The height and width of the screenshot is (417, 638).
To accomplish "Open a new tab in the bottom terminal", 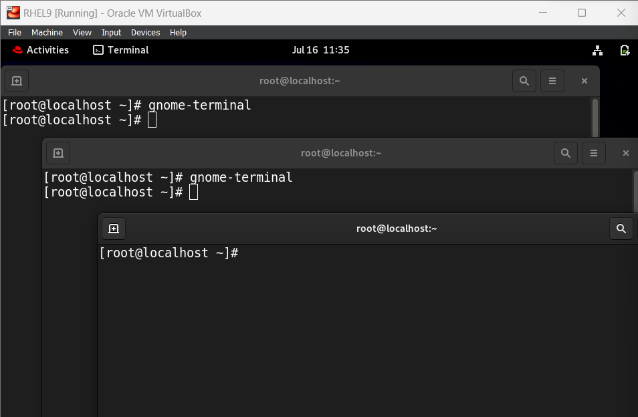I will pyautogui.click(x=113, y=228).
